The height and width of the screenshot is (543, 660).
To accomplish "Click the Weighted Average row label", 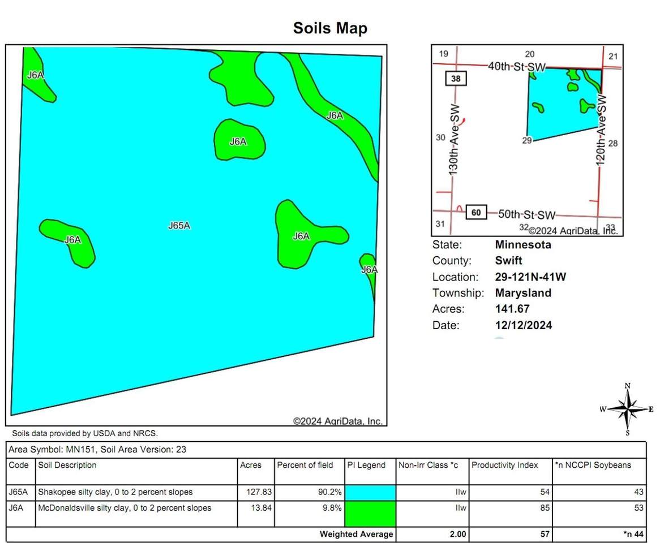I will 356,534.
